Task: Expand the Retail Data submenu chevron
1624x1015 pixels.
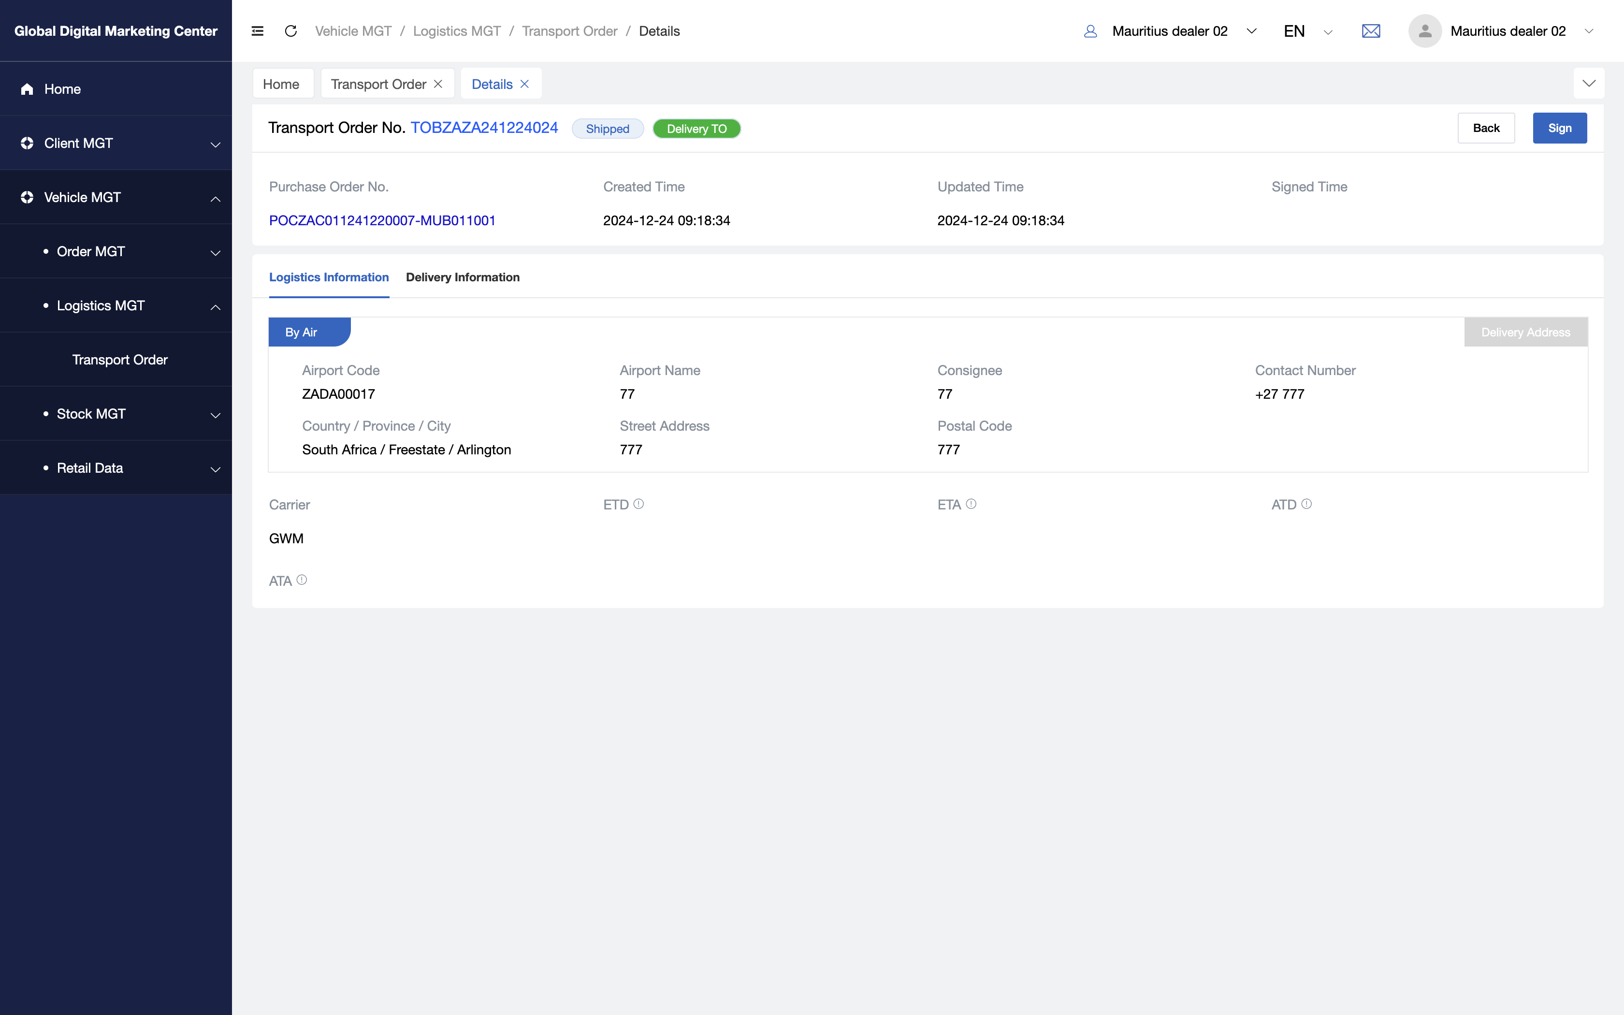Action: tap(216, 469)
